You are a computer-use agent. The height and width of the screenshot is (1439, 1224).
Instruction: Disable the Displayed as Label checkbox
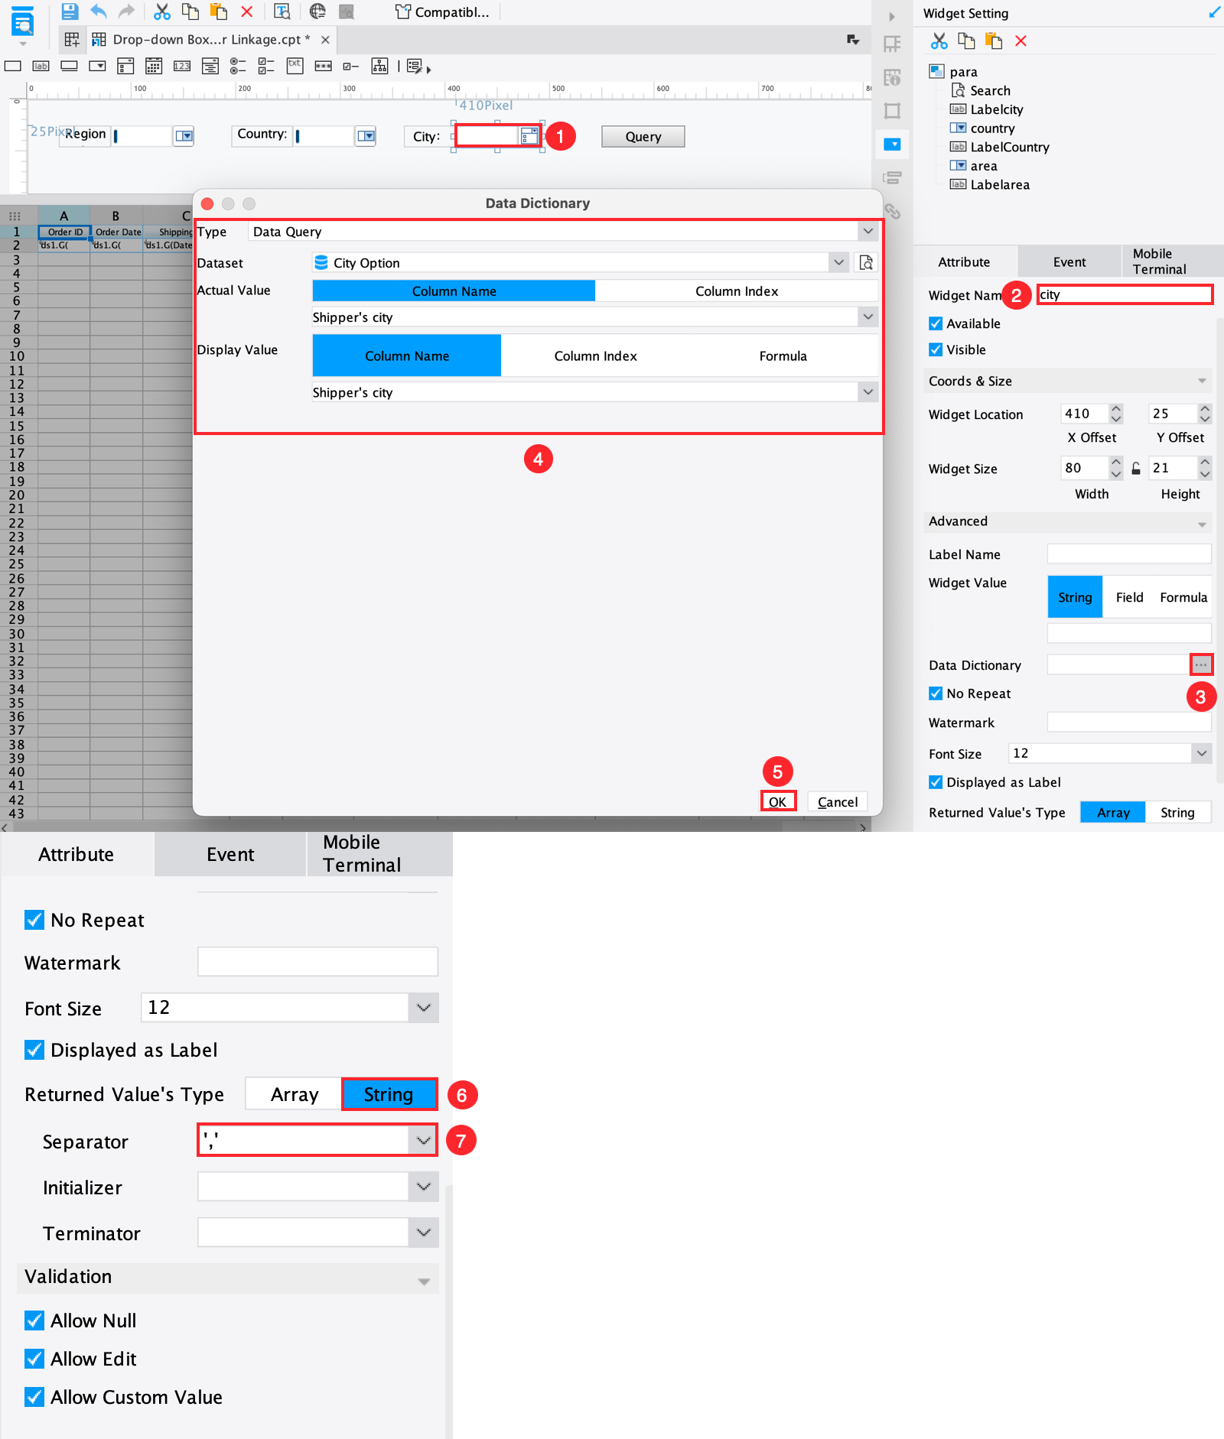34,1050
